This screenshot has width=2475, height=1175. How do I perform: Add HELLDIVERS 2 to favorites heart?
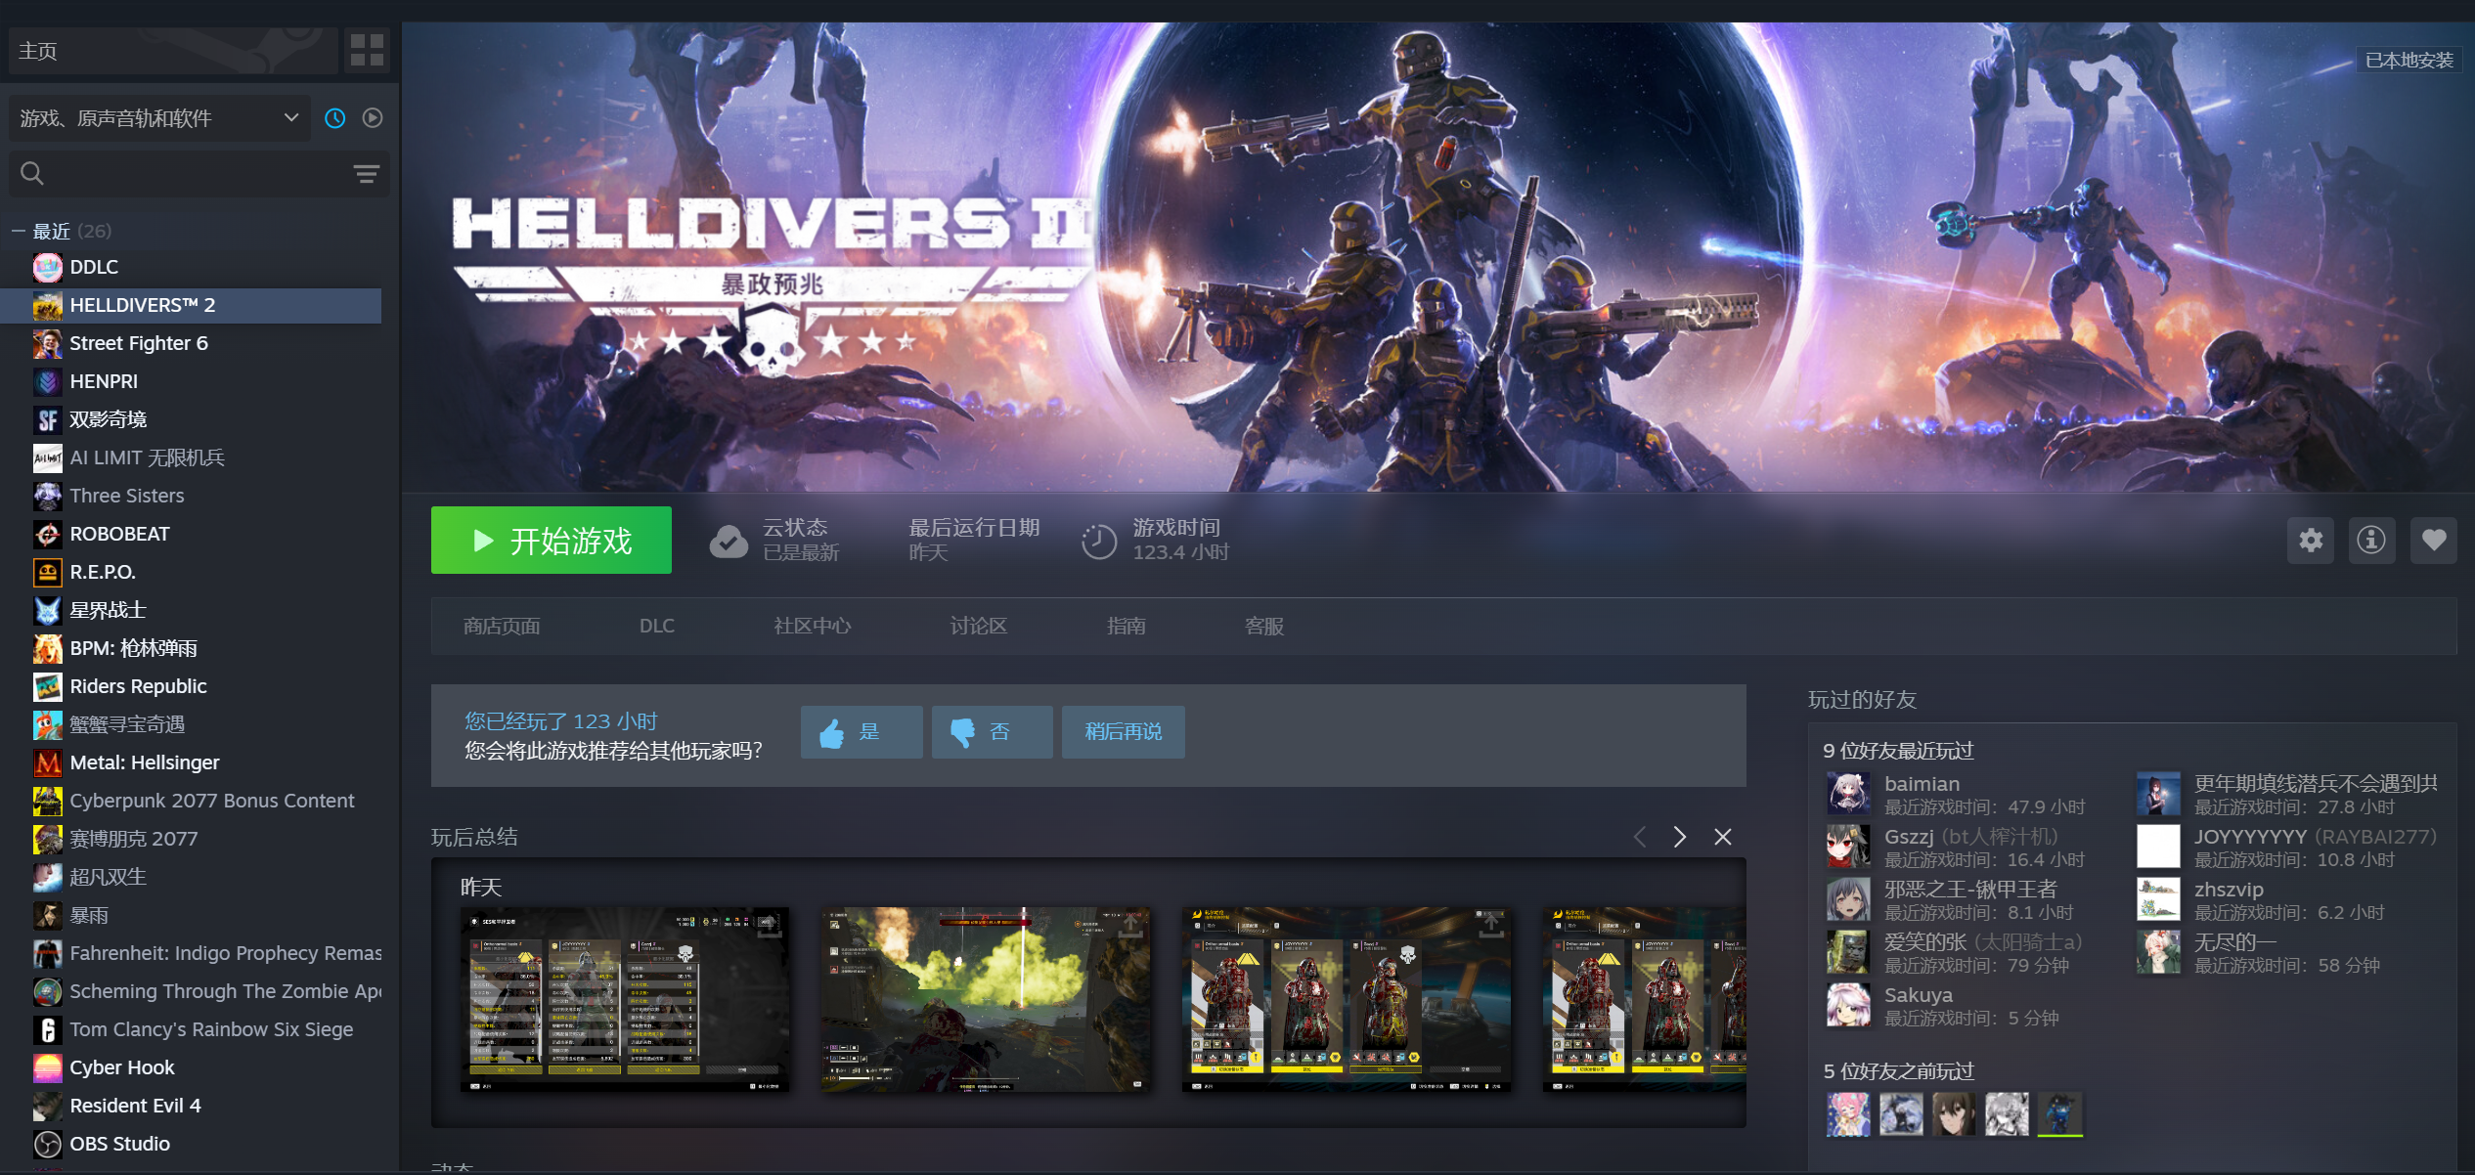[x=2434, y=541]
